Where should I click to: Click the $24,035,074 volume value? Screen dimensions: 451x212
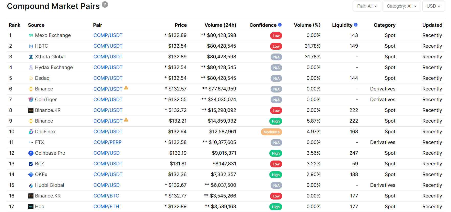coord(222,100)
